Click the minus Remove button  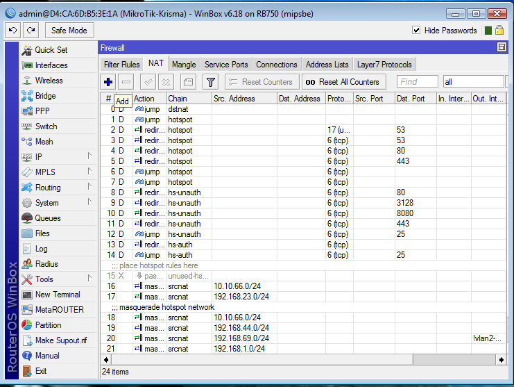click(x=126, y=82)
